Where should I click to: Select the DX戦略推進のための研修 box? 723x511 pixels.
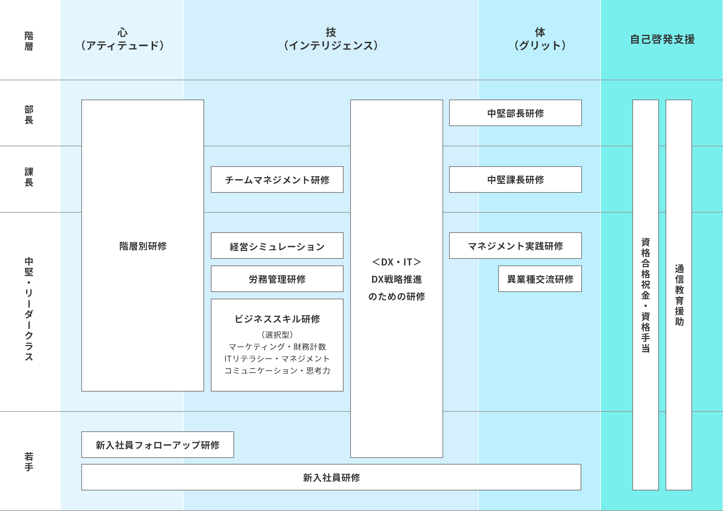[x=397, y=279]
